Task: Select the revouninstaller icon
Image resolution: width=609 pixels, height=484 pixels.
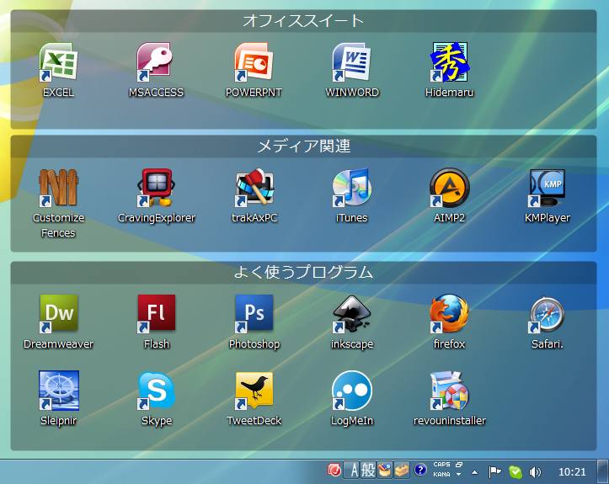Action: coord(449,391)
